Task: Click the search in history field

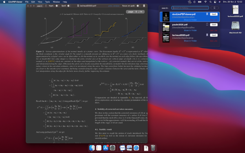Action: pyautogui.click(x=190, y=8)
